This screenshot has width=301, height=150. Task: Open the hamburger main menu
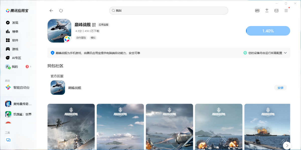tap(286, 10)
